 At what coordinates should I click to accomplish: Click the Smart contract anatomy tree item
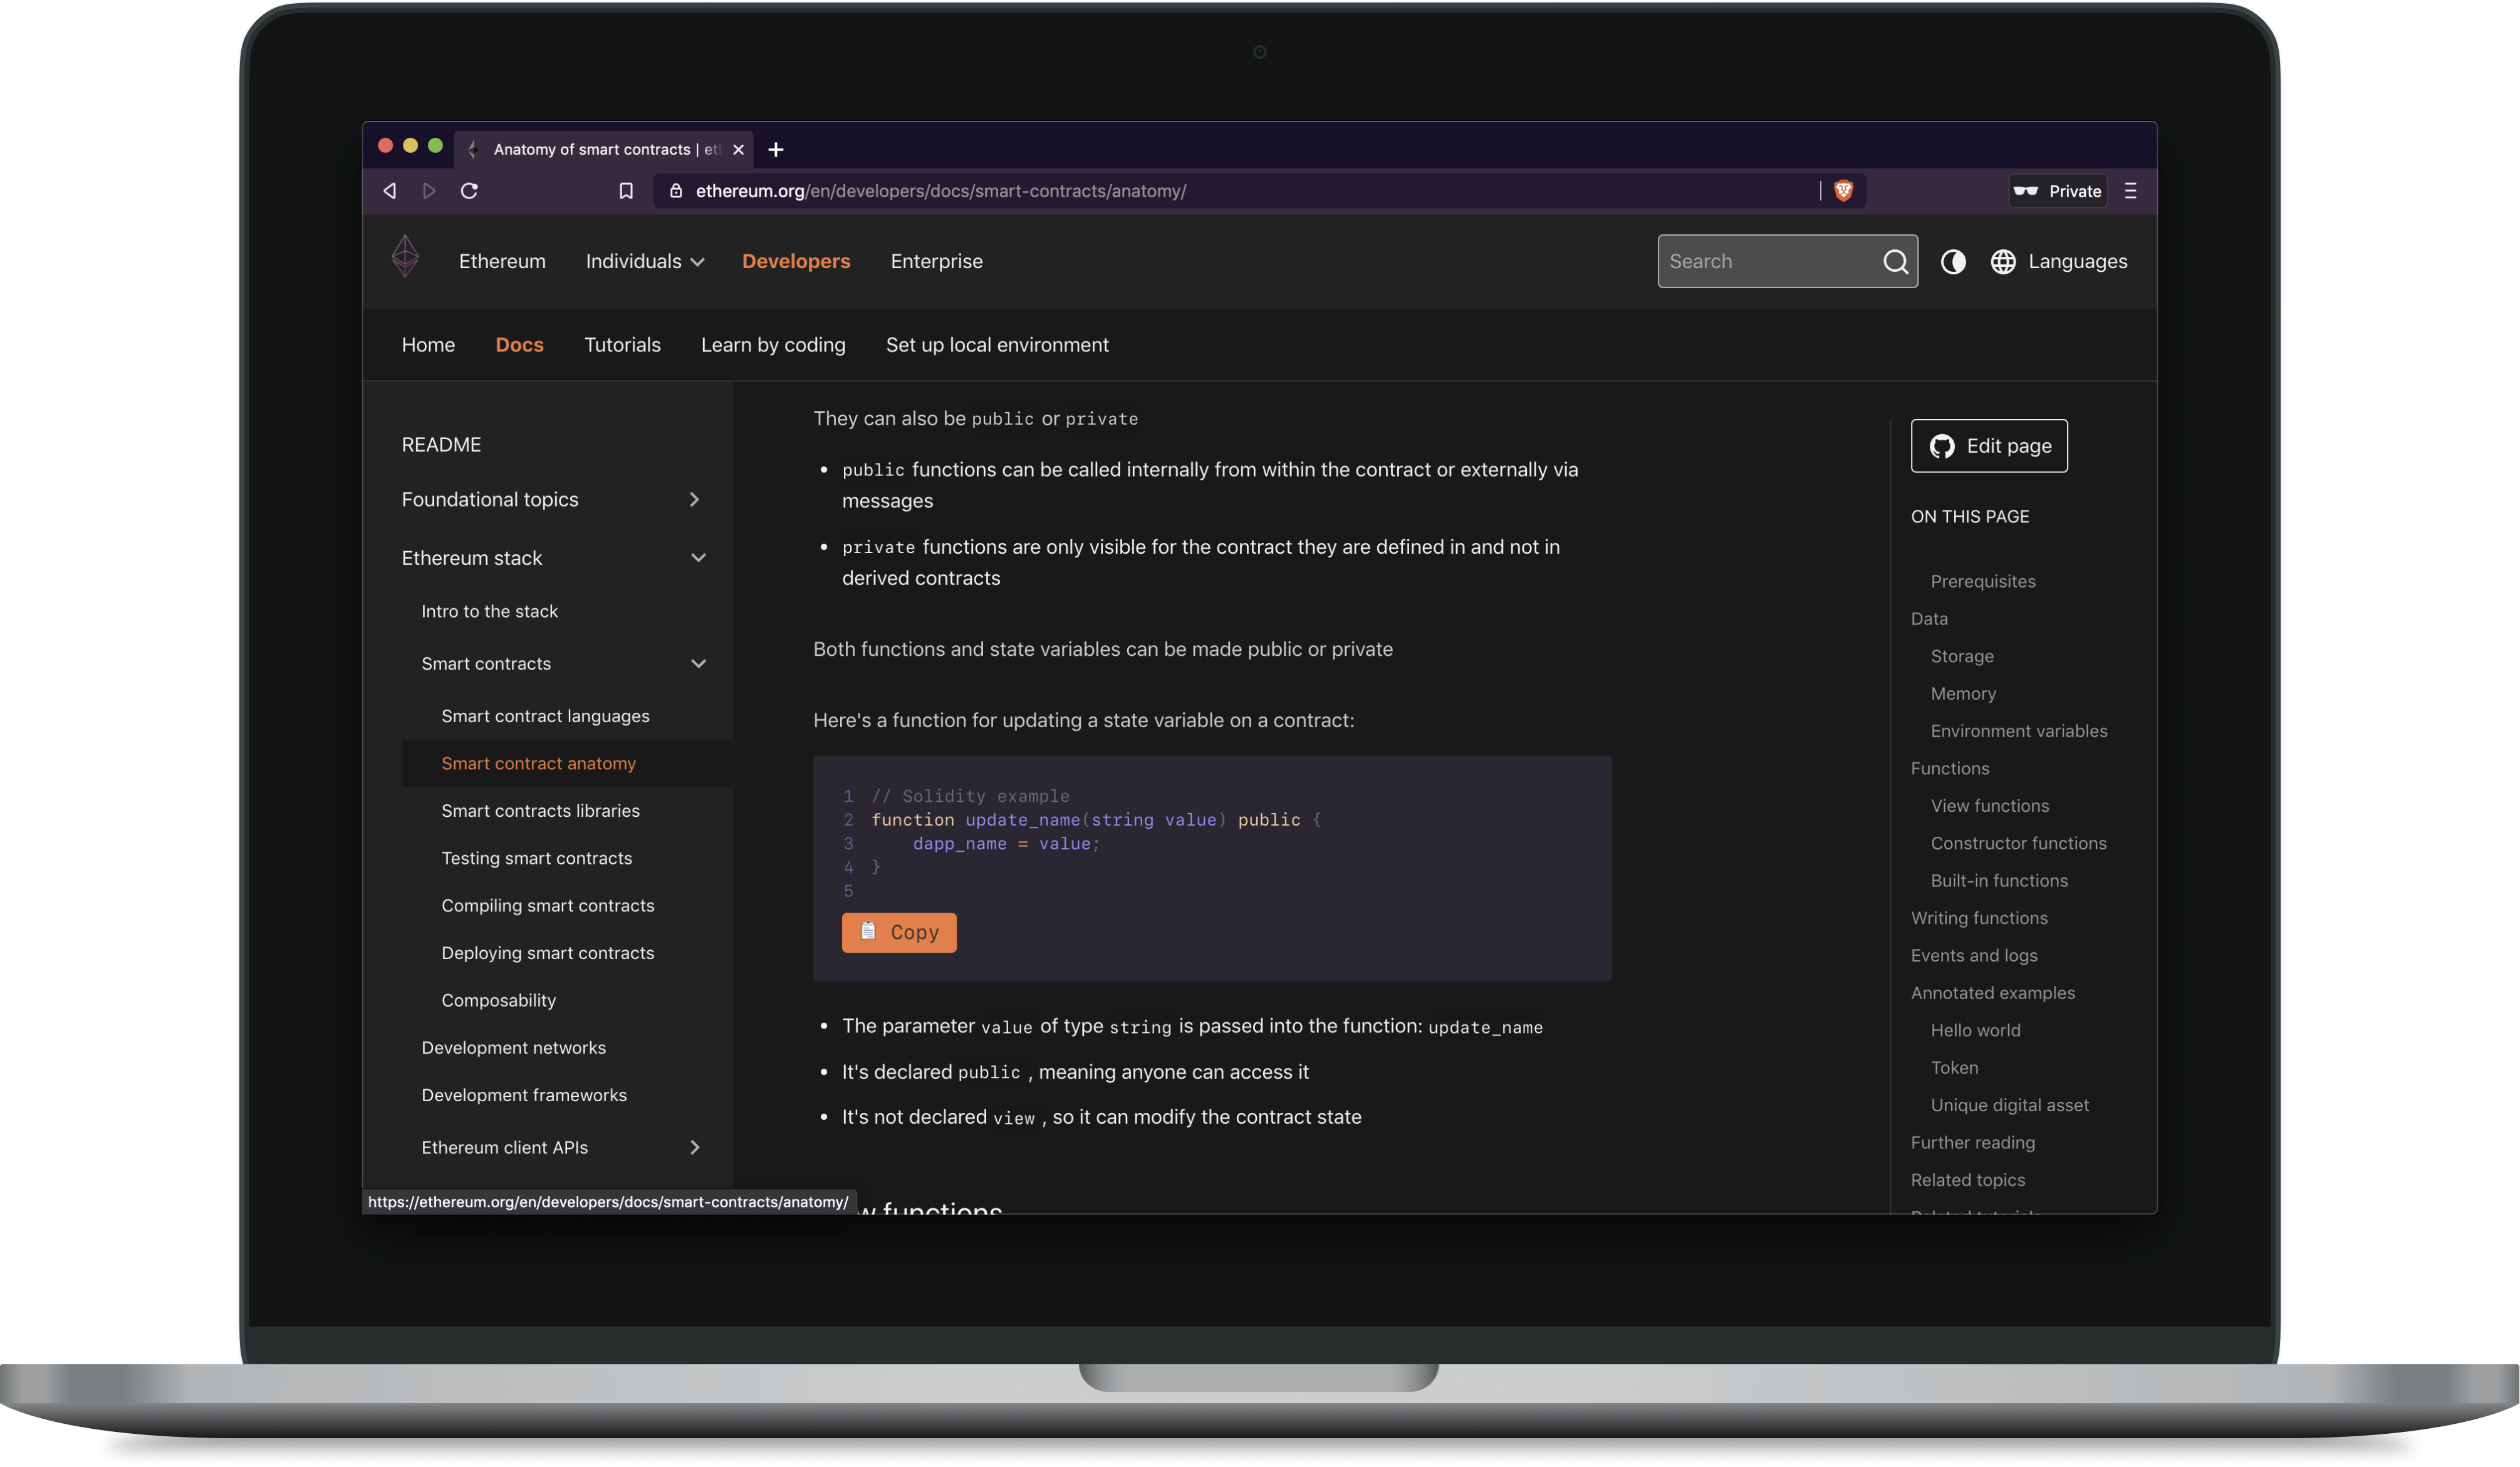538,763
